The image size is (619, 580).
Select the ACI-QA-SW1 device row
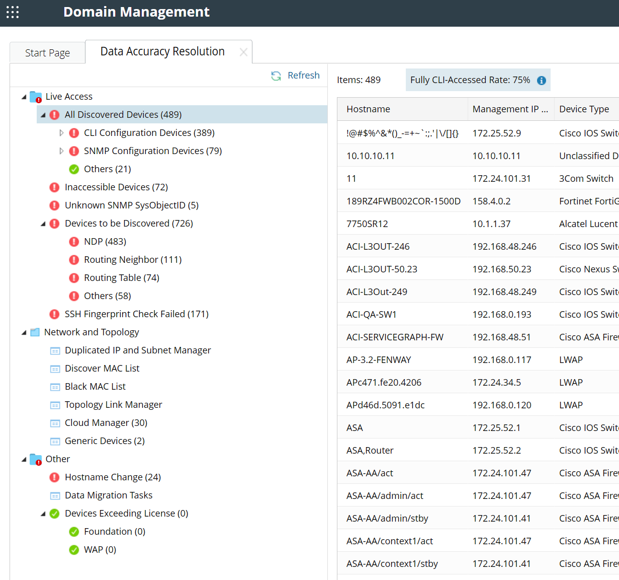(x=371, y=315)
